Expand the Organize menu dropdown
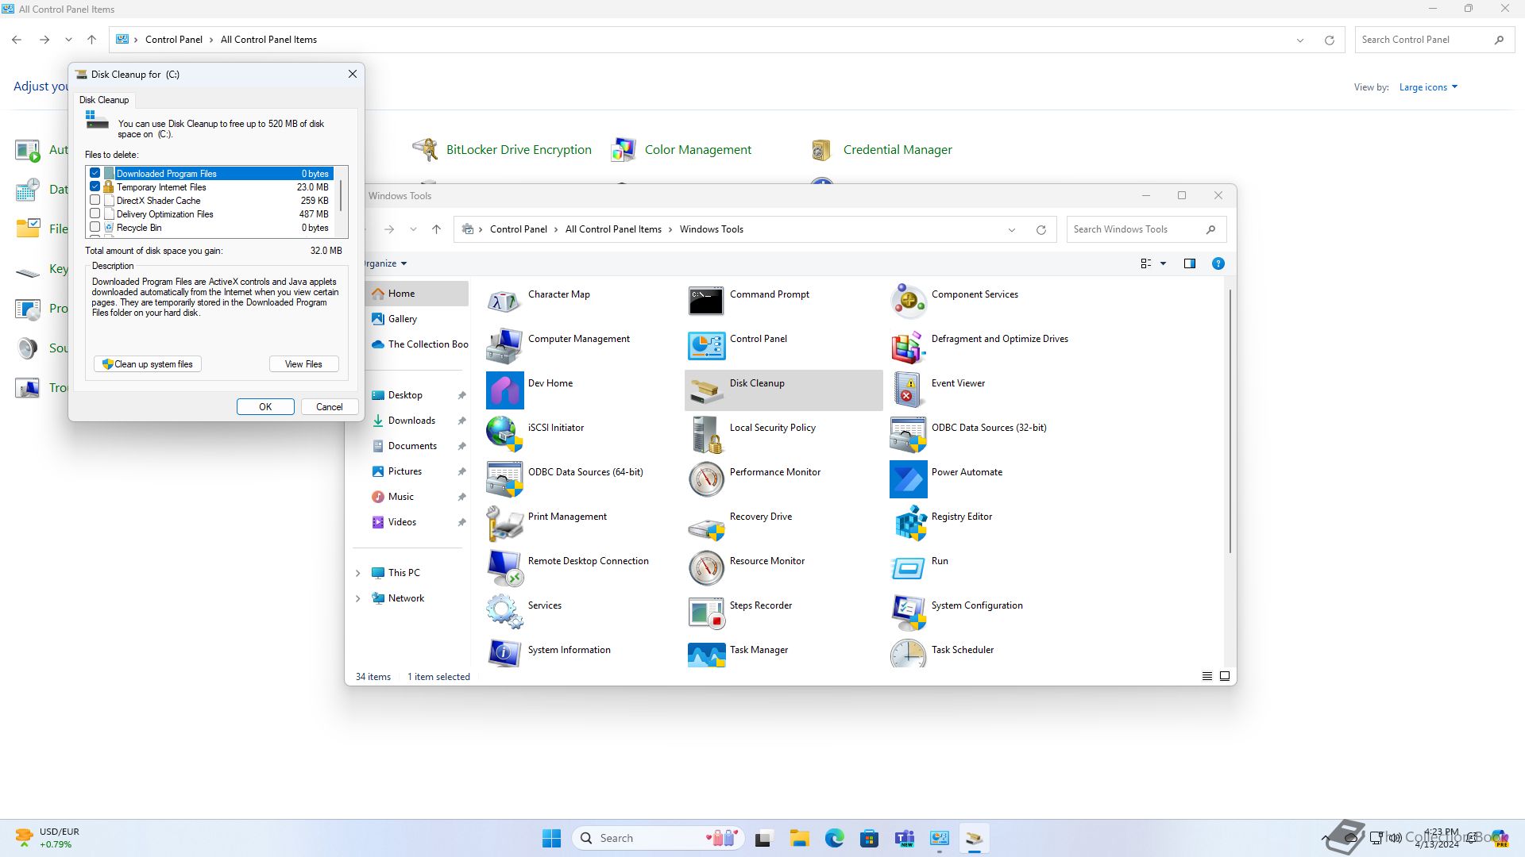The height and width of the screenshot is (857, 1525). (x=386, y=263)
